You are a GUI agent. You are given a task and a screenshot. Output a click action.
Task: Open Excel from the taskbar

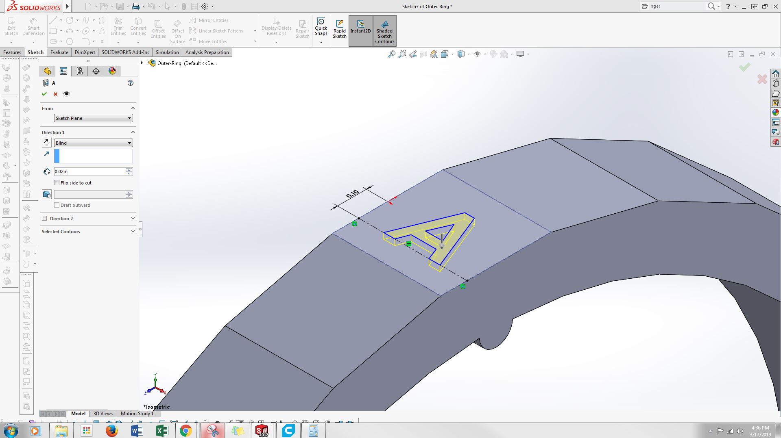coord(162,430)
